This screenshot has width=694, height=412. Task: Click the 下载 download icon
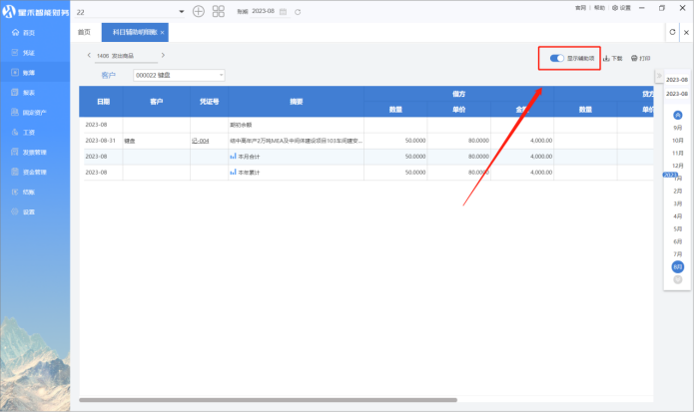pos(606,59)
